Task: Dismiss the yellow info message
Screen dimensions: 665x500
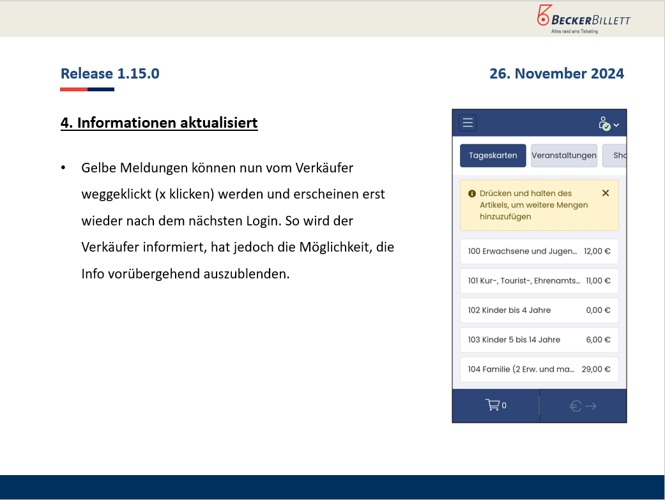Action: click(606, 193)
